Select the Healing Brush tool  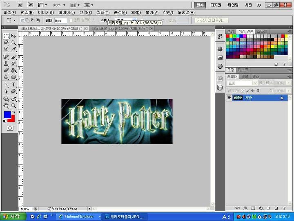(x=6, y=57)
